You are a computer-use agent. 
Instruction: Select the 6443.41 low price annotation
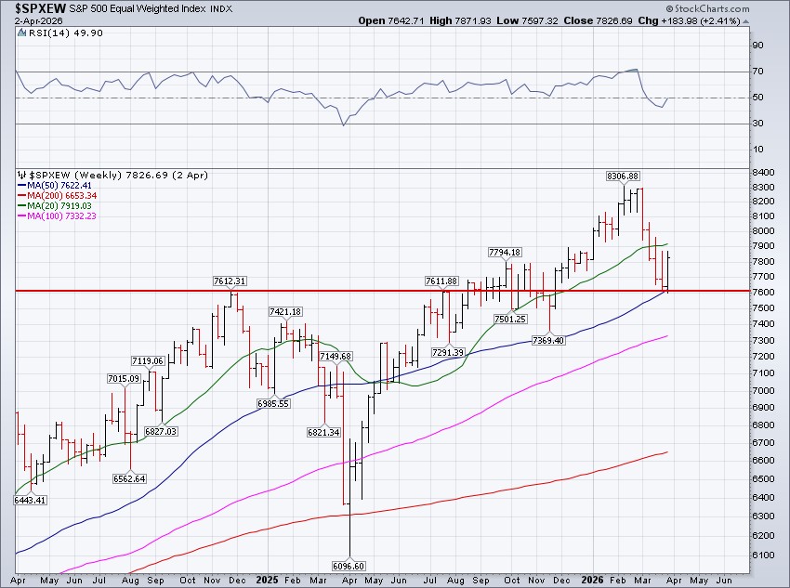pyautogui.click(x=32, y=500)
